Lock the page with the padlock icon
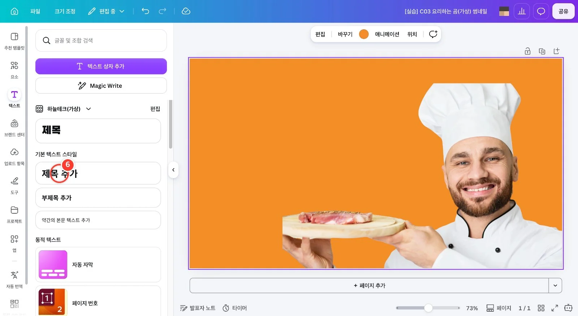This screenshot has width=578, height=316. coord(527,51)
